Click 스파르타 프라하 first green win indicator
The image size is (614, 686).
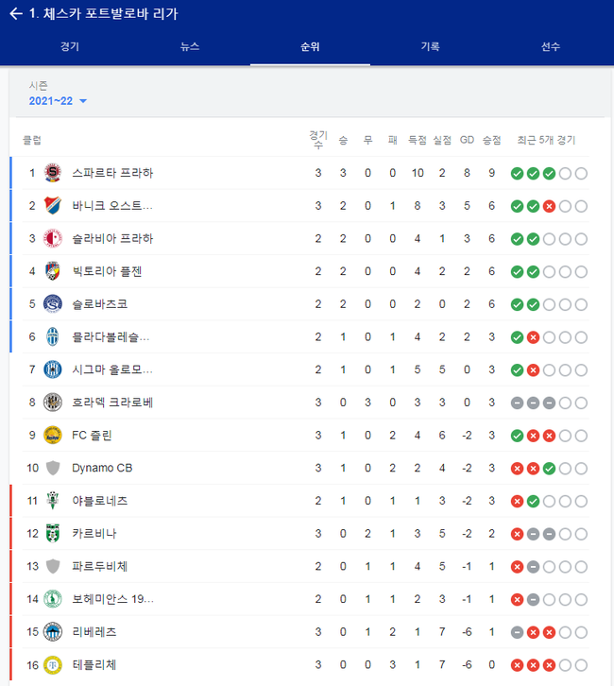tap(518, 174)
